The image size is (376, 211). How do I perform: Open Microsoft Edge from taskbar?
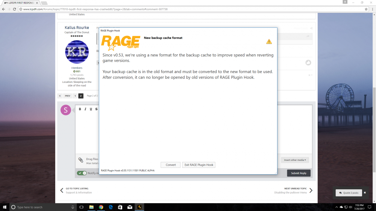click(111, 207)
